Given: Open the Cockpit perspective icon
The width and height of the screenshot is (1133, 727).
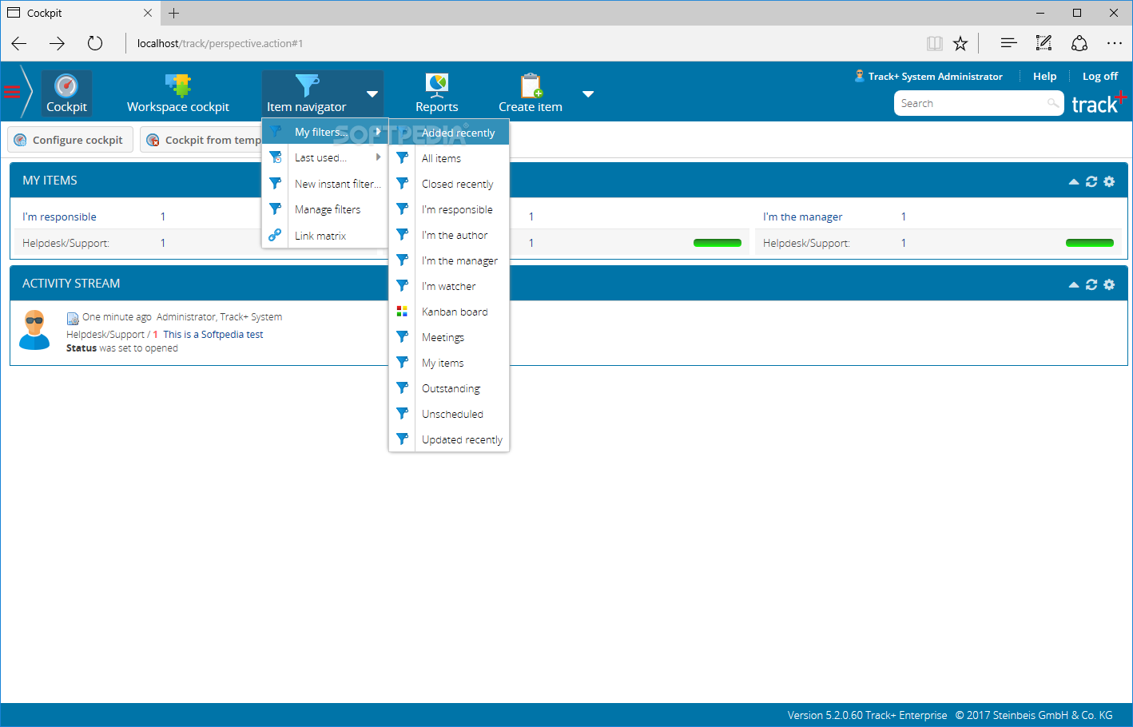Looking at the screenshot, I should pos(66,85).
